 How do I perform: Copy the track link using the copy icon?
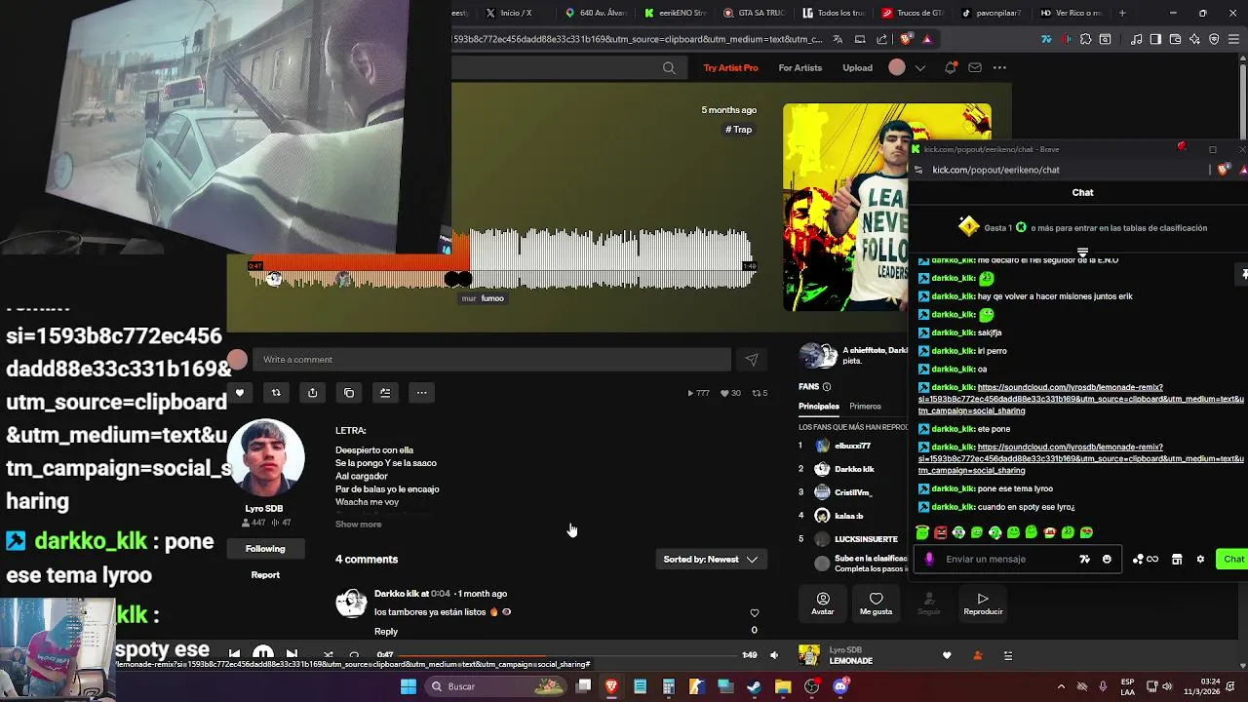point(349,393)
